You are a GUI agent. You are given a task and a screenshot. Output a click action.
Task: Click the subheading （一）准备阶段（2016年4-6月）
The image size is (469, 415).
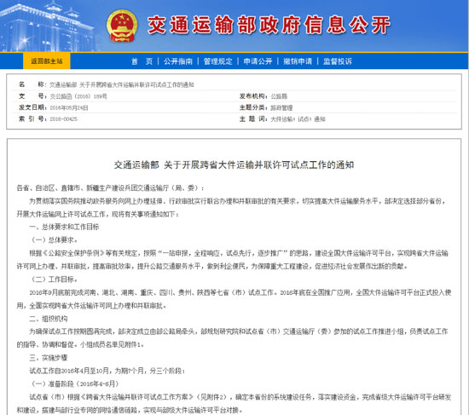click(x=75, y=384)
